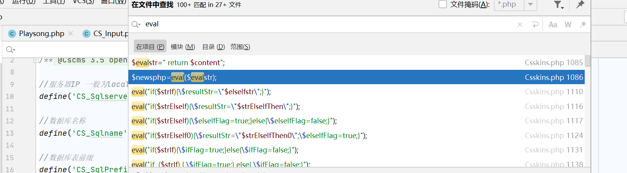
Task: Click the //数据库表前缀 comment line
Action: point(66,157)
